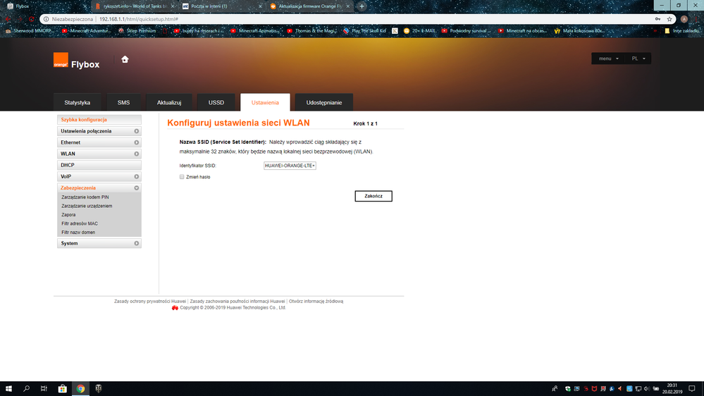The height and width of the screenshot is (396, 704).
Task: Switch to the Poczta w Interii browser tab
Action: (221, 6)
